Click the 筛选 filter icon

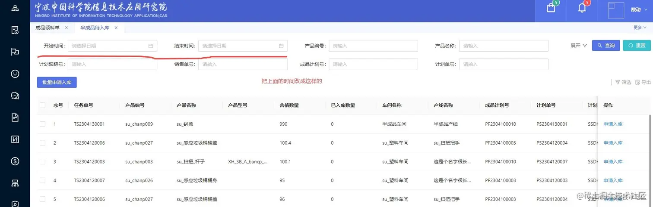618,82
